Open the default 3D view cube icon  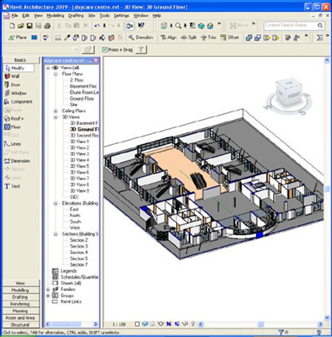(x=210, y=26)
